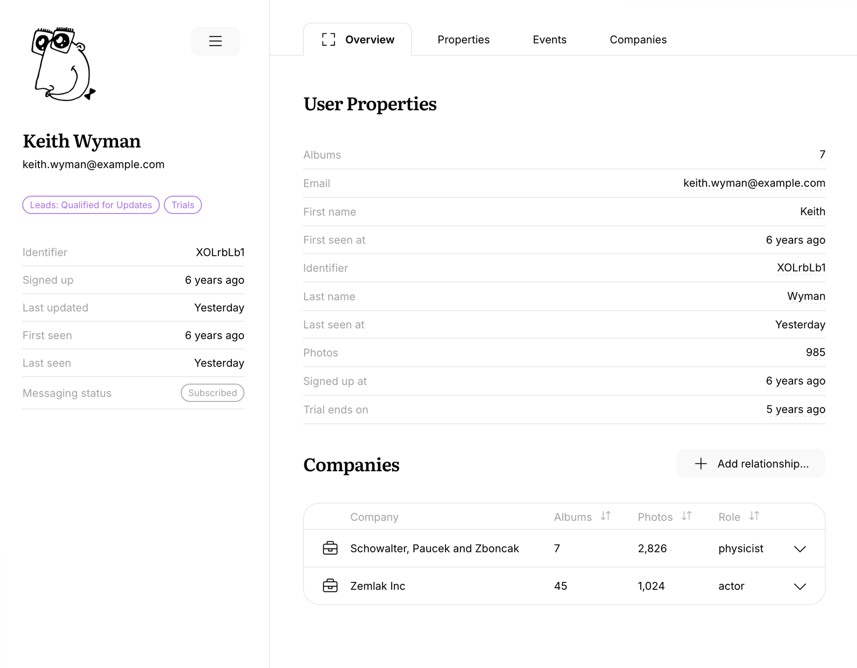857x668 pixels.
Task: Sort the Role column by its arrows icon
Action: pyautogui.click(x=754, y=516)
